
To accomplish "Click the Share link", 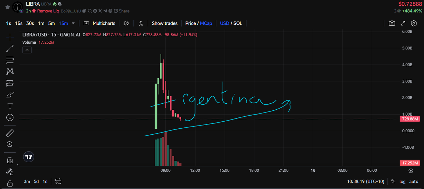I will tap(122, 11).
